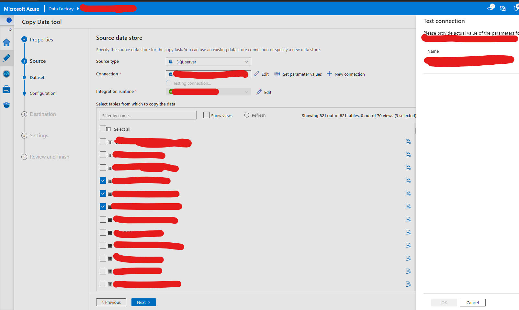This screenshot has height=310, width=519.
Task: Go to Settings step
Action: (39, 135)
